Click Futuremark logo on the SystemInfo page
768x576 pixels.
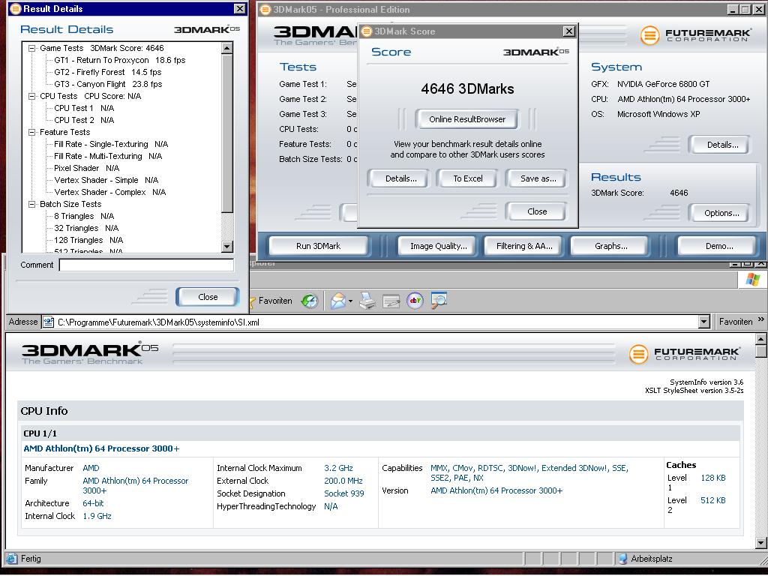(684, 354)
